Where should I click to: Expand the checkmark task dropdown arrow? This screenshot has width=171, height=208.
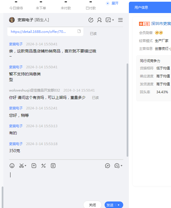113,20
